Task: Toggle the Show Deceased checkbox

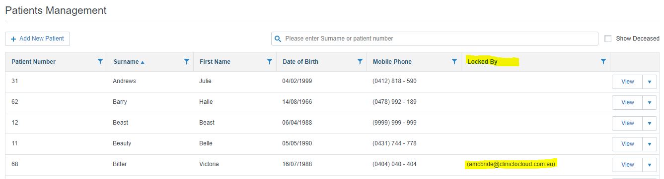Action: coord(608,39)
